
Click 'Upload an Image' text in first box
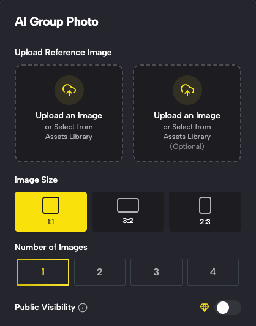(69, 115)
